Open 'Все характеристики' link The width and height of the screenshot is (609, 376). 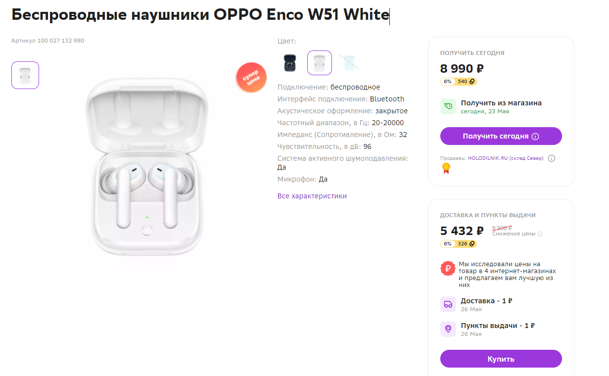point(312,196)
